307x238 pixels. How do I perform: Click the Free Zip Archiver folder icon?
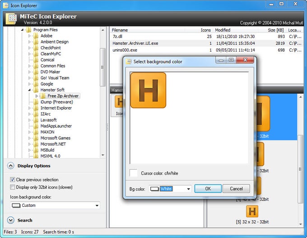pos(43,96)
